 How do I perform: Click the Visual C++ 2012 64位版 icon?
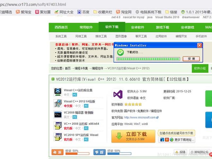point(58,103)
